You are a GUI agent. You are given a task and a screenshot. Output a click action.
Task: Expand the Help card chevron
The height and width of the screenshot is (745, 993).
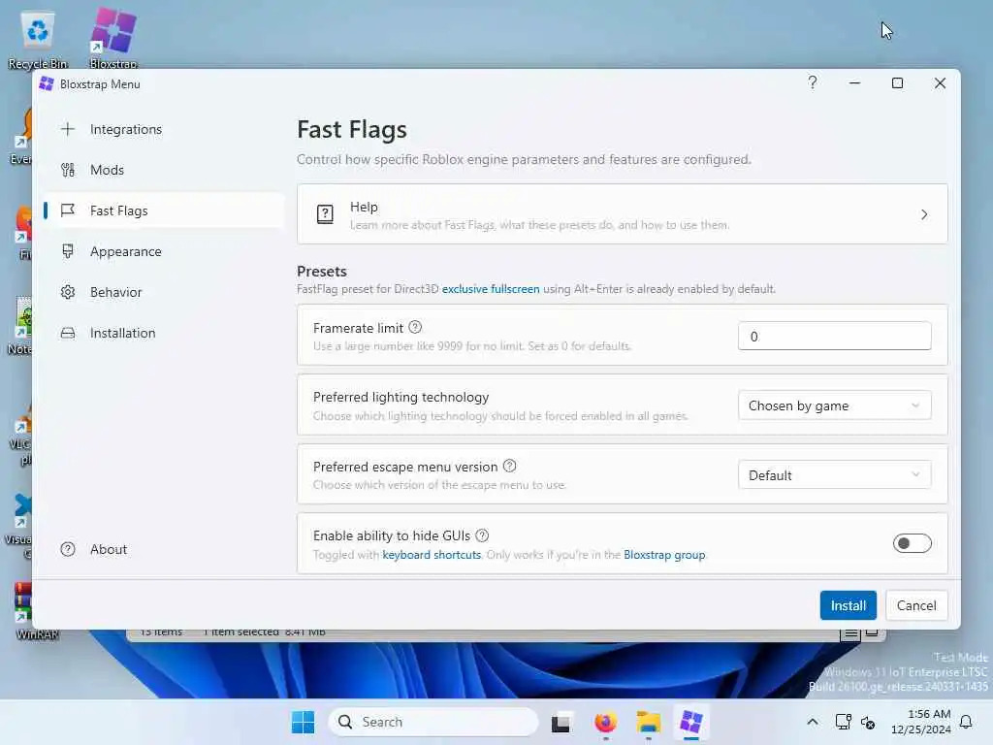click(x=924, y=214)
